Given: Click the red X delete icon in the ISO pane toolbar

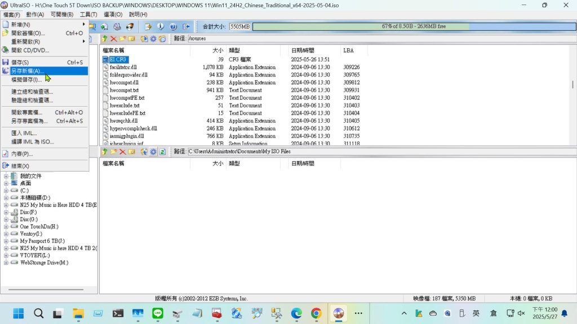Looking at the screenshot, I should [x=113, y=39].
